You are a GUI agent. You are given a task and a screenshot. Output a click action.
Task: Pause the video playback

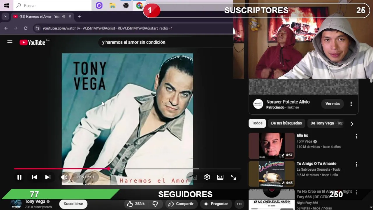click(x=19, y=177)
